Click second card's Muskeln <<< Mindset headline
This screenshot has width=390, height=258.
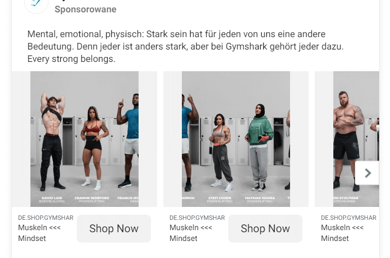point(191,233)
